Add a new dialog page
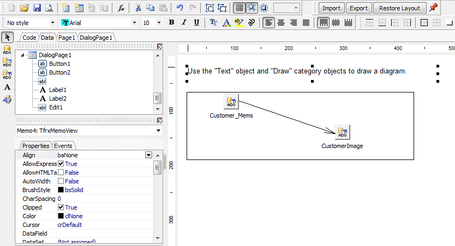Viewport: 455px width, 246px height. 79,8
